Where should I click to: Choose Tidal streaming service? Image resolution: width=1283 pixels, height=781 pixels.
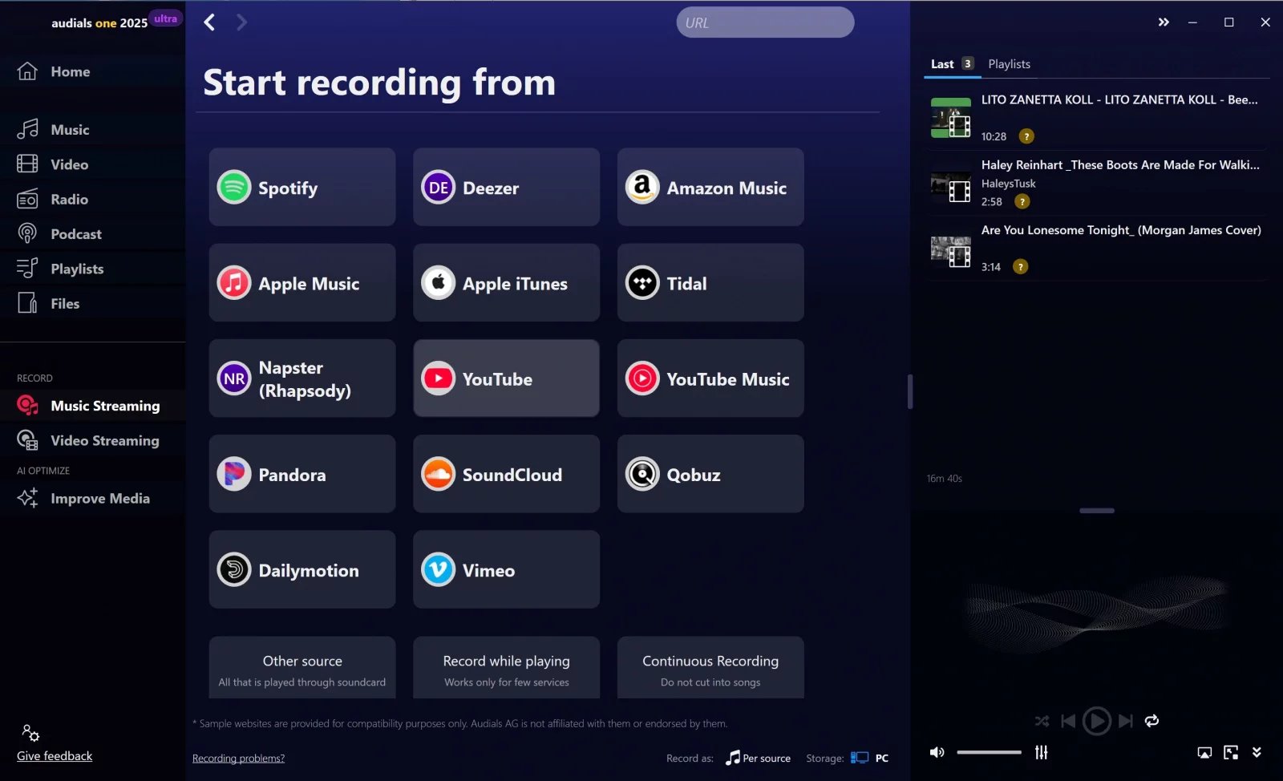coord(710,283)
